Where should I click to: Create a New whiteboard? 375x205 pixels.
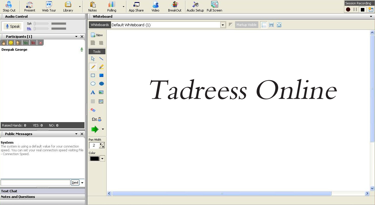[x=97, y=35]
